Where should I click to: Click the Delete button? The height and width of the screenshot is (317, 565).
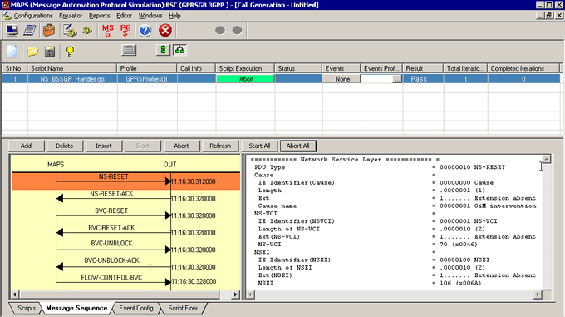(65, 146)
